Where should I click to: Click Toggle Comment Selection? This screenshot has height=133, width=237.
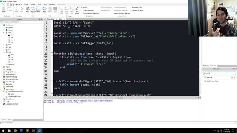click(122, 13)
